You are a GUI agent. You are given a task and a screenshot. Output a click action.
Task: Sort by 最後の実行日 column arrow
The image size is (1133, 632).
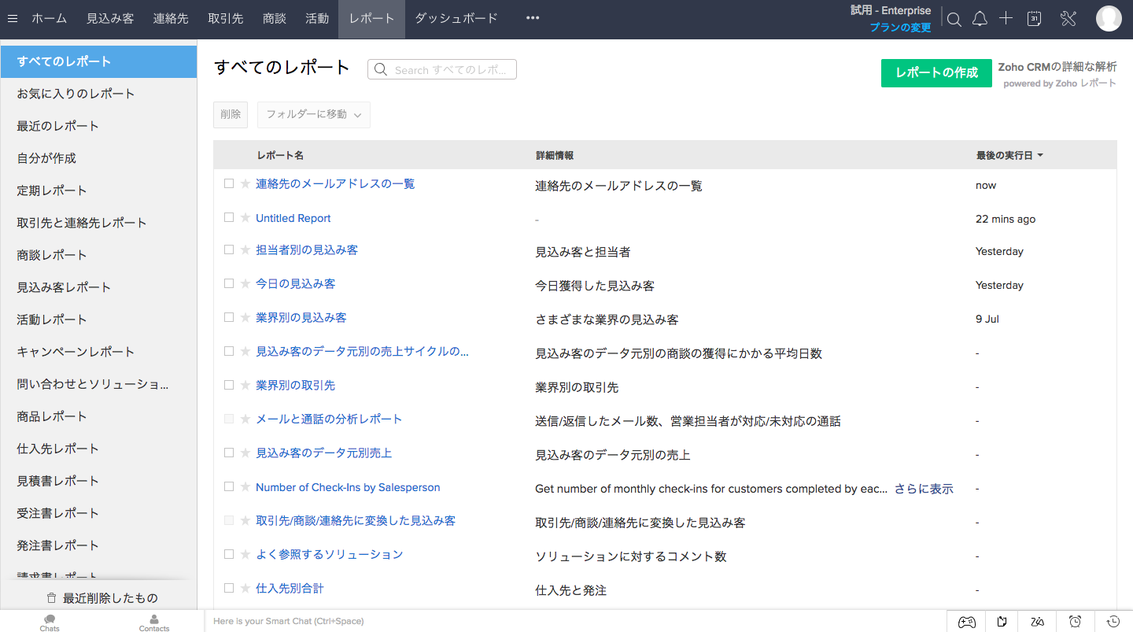pyautogui.click(x=1040, y=156)
